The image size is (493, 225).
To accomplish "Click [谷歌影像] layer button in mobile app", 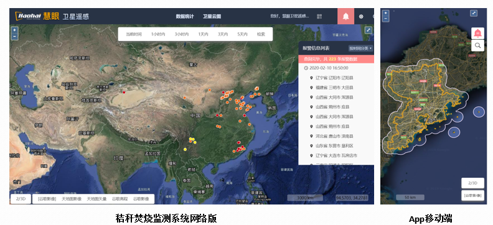I will pyautogui.click(x=473, y=195).
